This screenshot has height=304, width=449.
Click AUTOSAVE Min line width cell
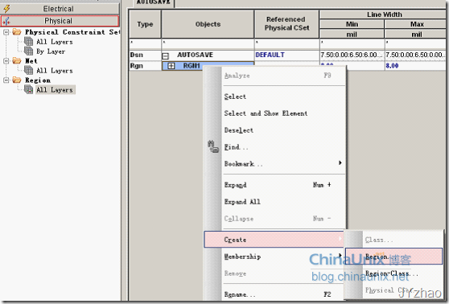pyautogui.click(x=352, y=55)
